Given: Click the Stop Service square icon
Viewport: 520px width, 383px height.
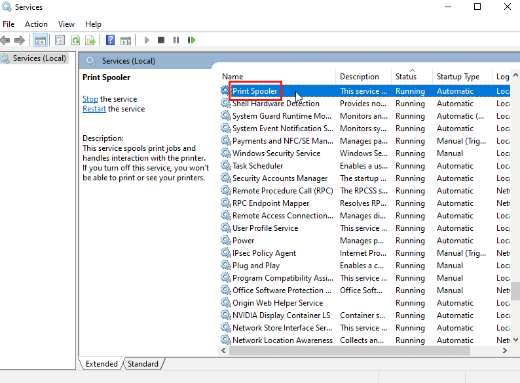Looking at the screenshot, I should click(161, 40).
